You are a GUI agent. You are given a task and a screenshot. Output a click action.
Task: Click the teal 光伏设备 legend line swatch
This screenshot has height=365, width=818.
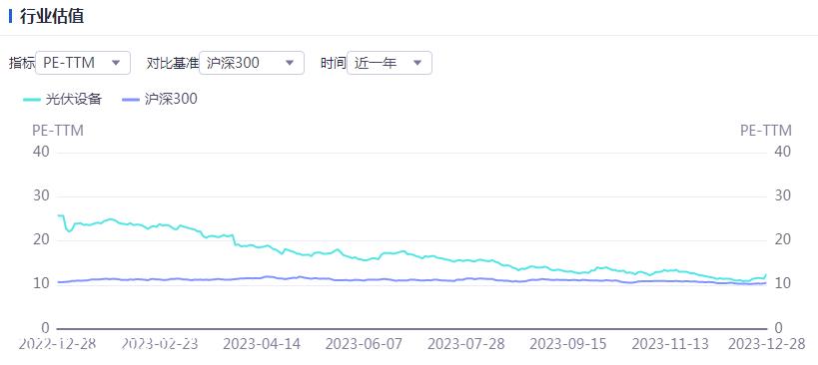[x=32, y=99]
